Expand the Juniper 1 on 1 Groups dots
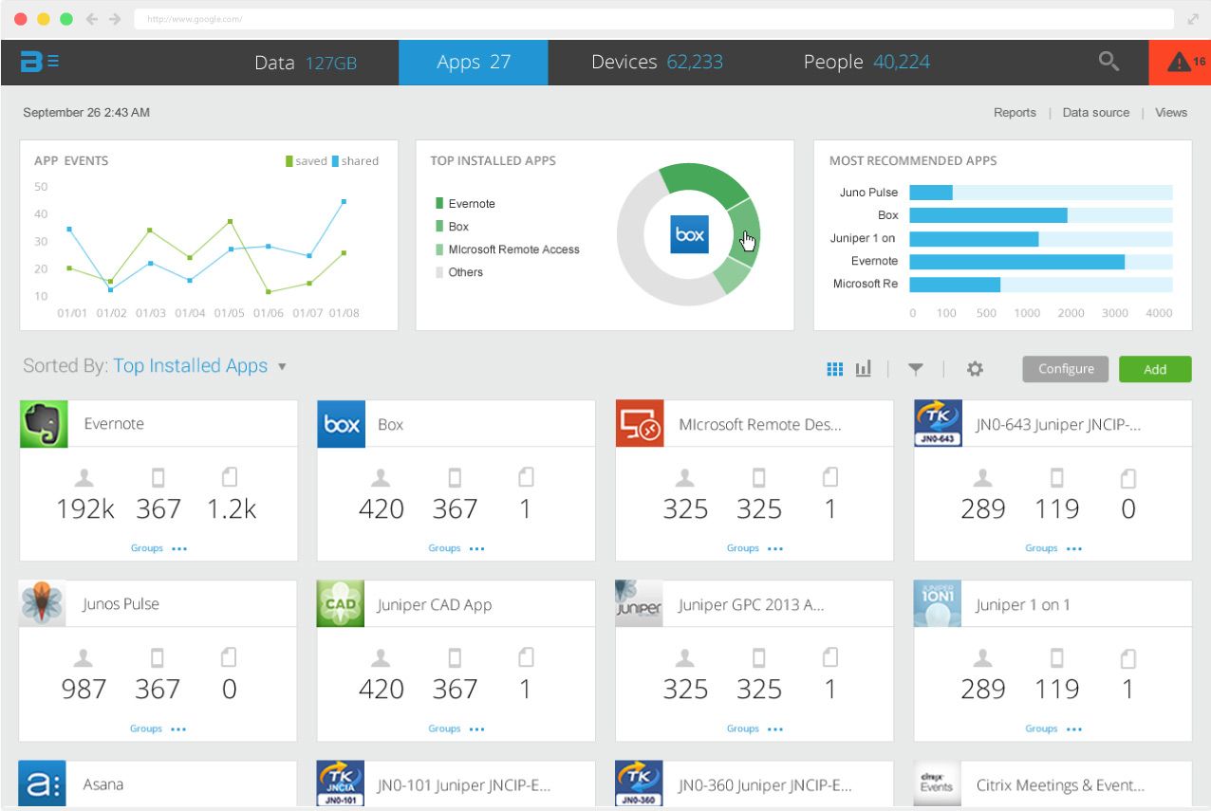The image size is (1211, 811). [1074, 728]
